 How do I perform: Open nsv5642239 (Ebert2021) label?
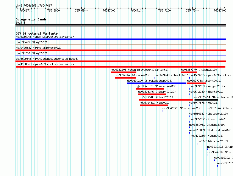coord(206,92)
